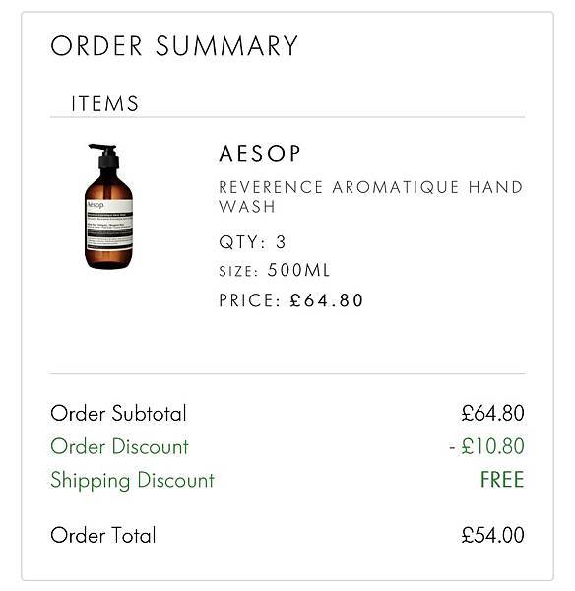Click the £54.00 order total amount
The height and width of the screenshot is (591, 575).
coord(492,535)
